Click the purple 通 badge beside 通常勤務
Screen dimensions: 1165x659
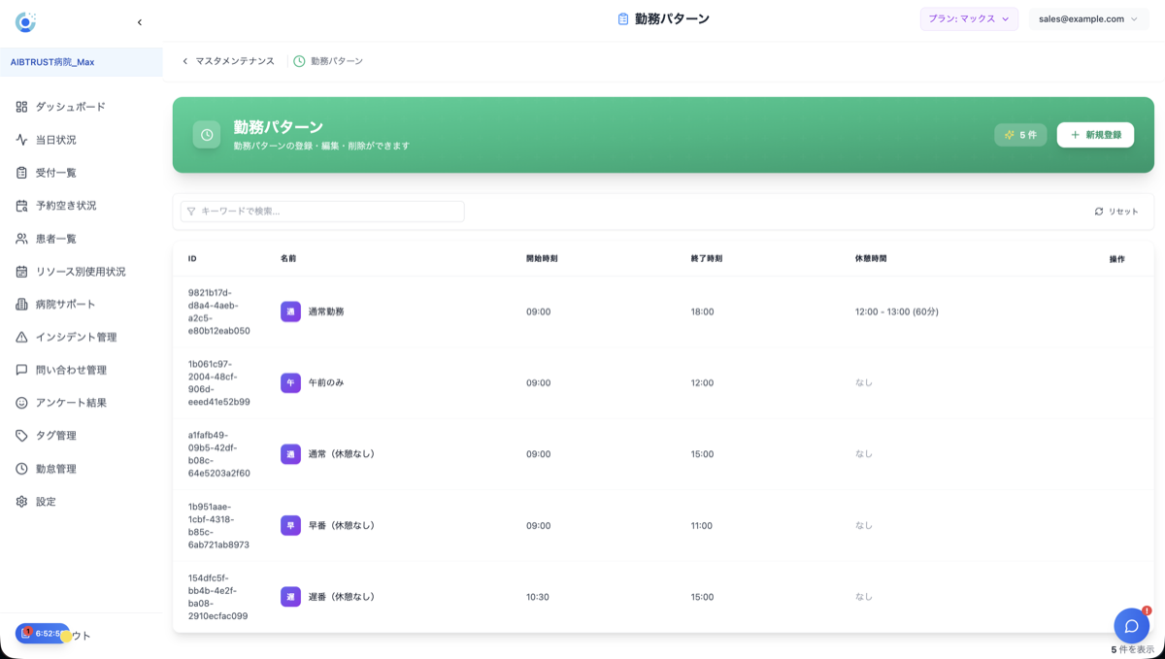pyautogui.click(x=290, y=312)
